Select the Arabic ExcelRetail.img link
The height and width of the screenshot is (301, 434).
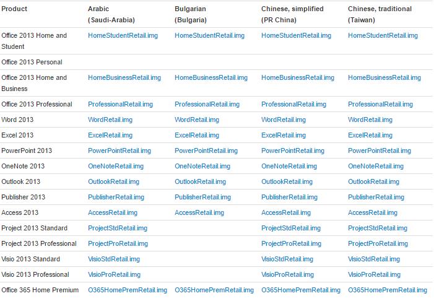click(x=110, y=136)
